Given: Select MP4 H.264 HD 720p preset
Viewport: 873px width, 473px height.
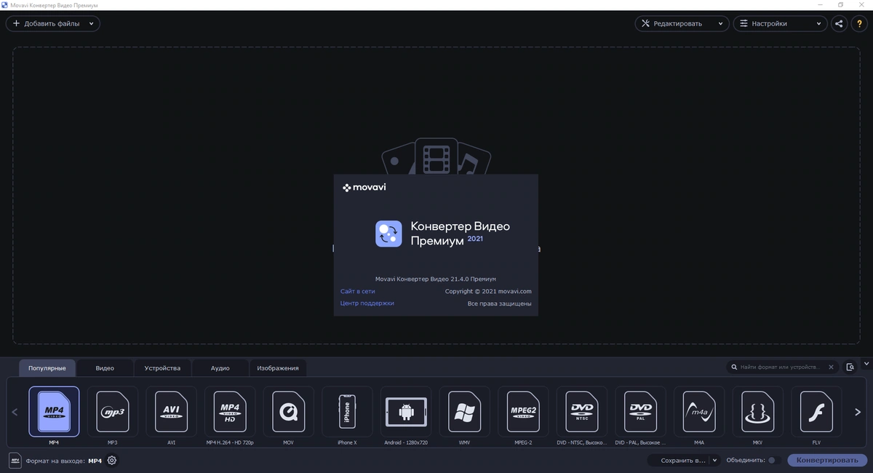Looking at the screenshot, I should coord(230,411).
